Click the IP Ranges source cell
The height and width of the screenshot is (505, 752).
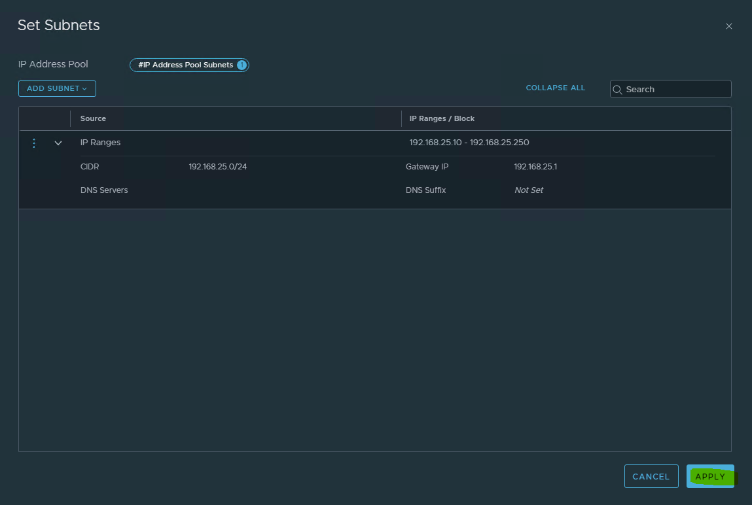point(100,143)
